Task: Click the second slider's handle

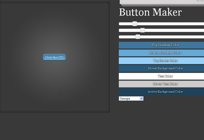Action: coord(142,30)
